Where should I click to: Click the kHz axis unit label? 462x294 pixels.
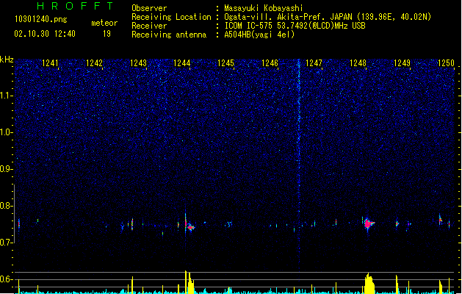tap(7, 60)
